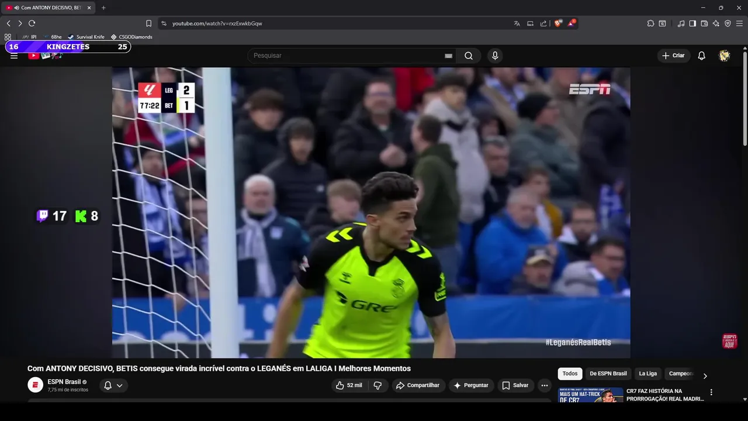The image size is (748, 421).
Task: Open the browser main hamburger menu
Action: (x=739, y=23)
